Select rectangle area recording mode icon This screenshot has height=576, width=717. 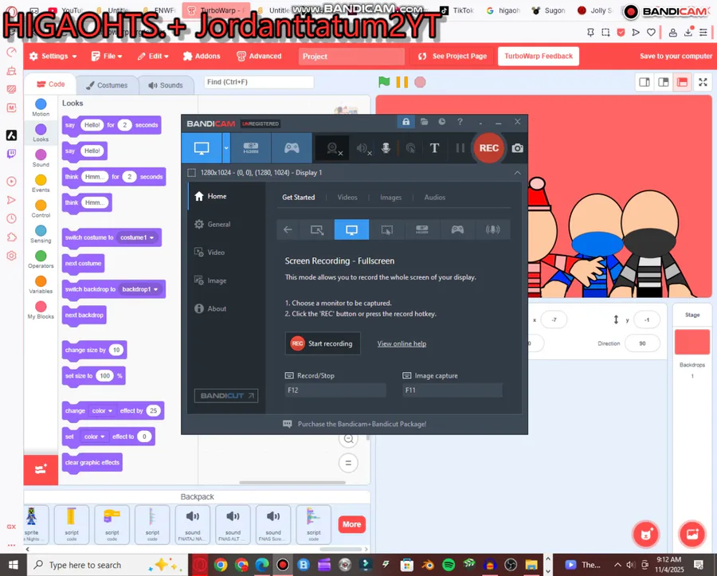click(316, 229)
